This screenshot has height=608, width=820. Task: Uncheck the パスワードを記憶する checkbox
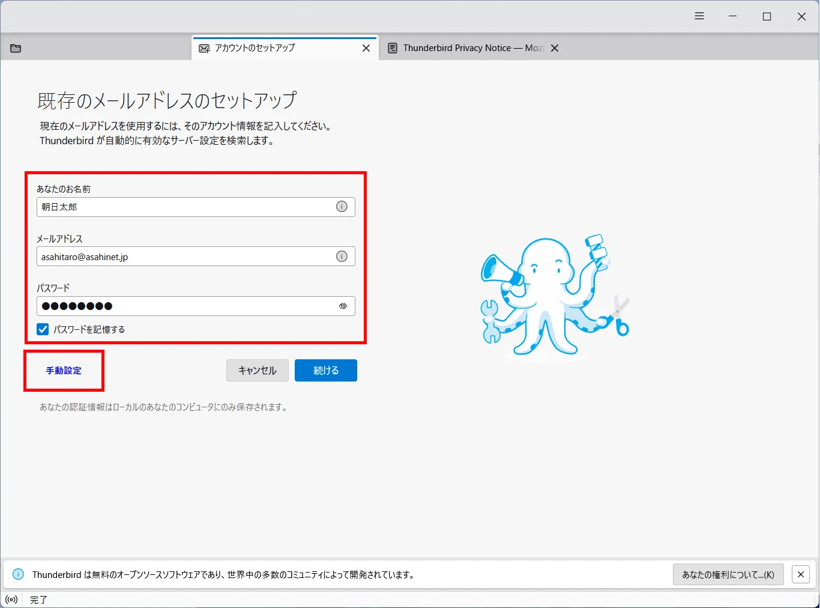pyautogui.click(x=43, y=329)
